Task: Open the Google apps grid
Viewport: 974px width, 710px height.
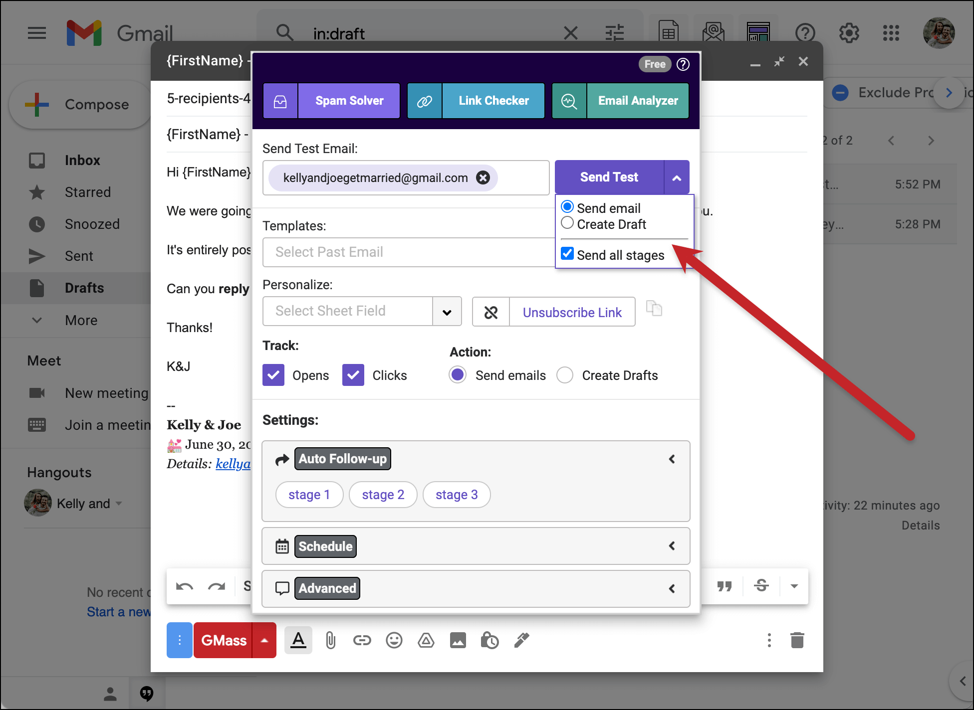Action: [891, 33]
